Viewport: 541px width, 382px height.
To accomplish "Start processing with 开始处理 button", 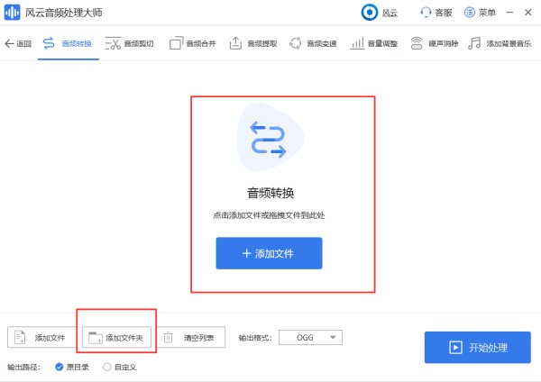I will pos(478,348).
